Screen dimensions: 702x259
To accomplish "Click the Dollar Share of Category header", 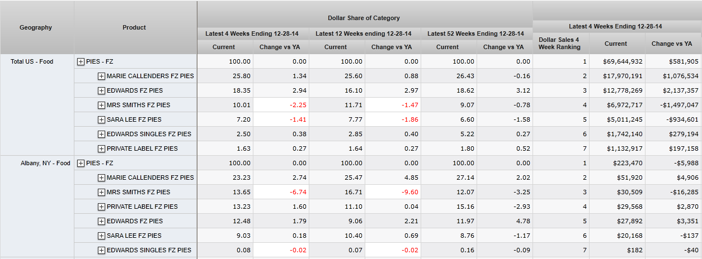I will tap(364, 18).
